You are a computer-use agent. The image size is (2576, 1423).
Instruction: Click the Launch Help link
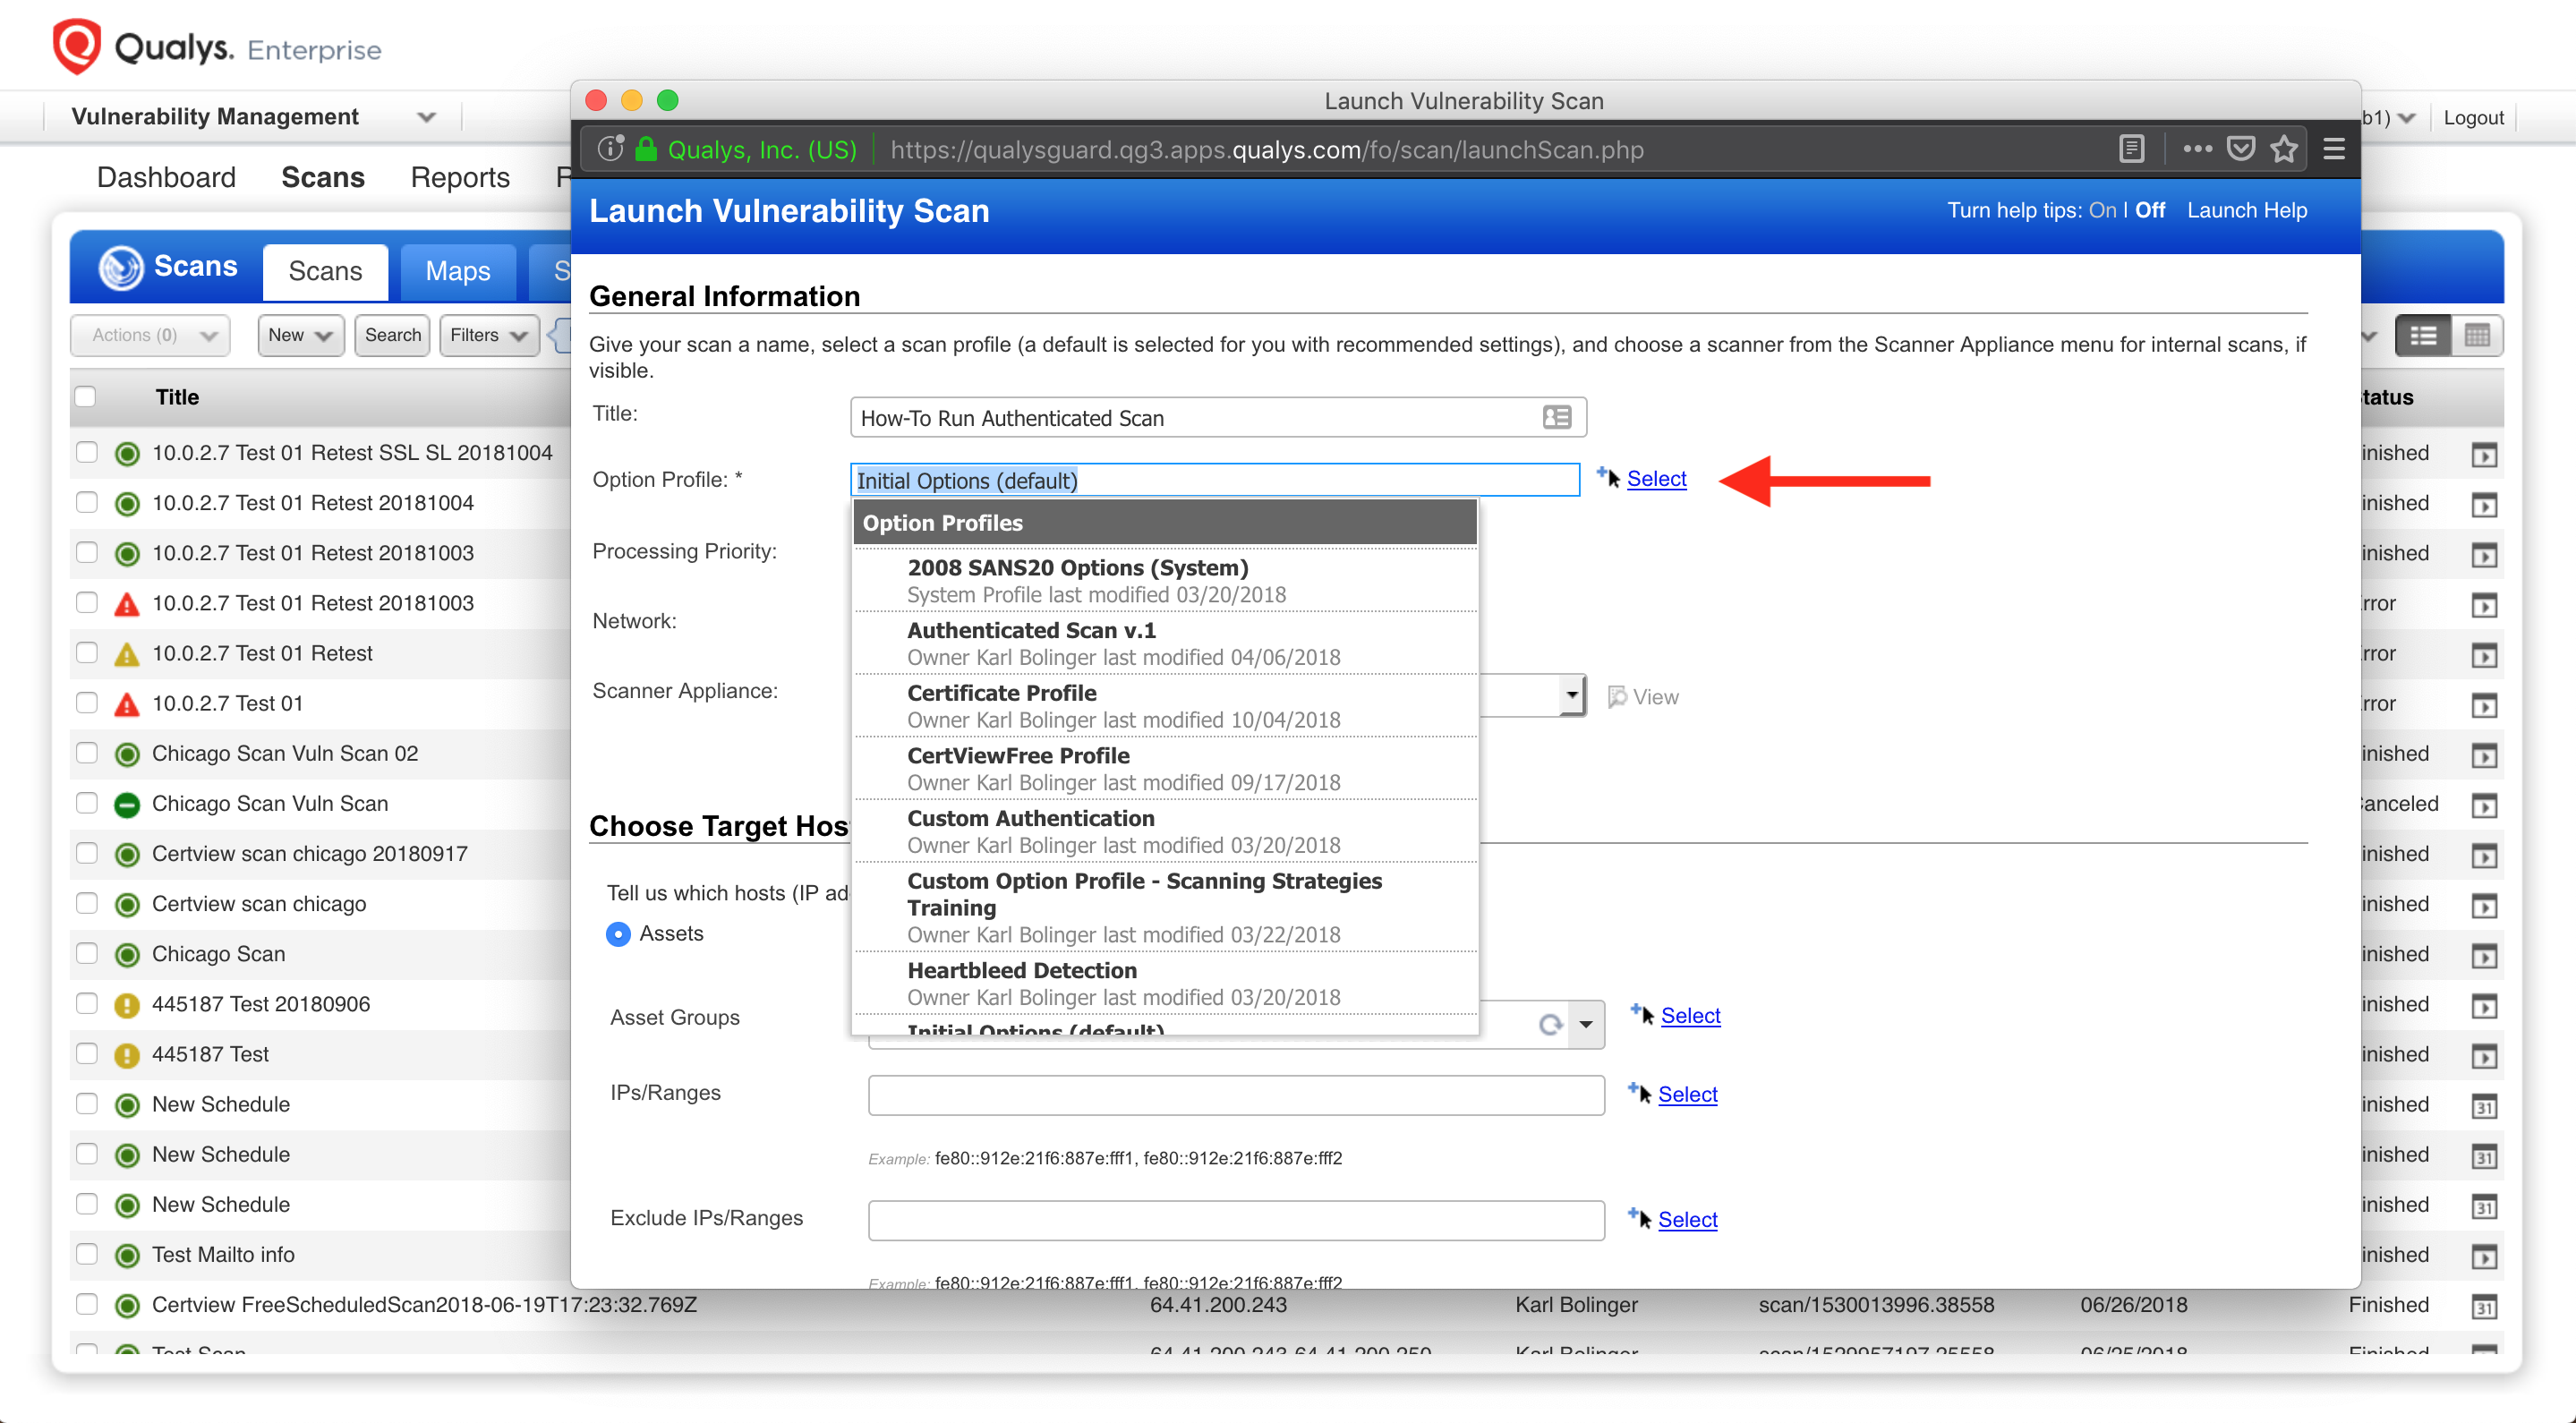2246,210
